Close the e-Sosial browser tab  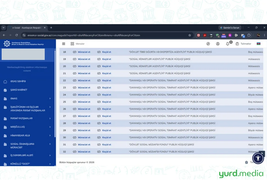pos(45,28)
